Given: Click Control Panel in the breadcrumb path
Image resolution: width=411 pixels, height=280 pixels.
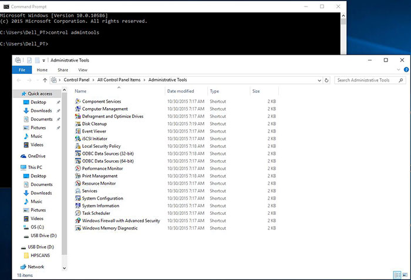Looking at the screenshot, I should [x=76, y=80].
